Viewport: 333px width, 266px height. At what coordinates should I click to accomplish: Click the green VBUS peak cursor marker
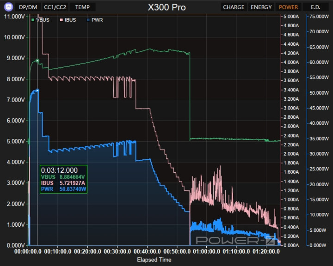tap(37, 60)
